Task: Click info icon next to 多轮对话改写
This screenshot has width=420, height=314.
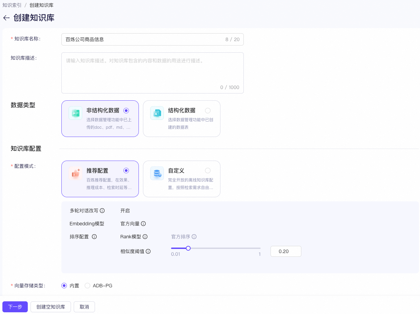Action: click(x=102, y=211)
